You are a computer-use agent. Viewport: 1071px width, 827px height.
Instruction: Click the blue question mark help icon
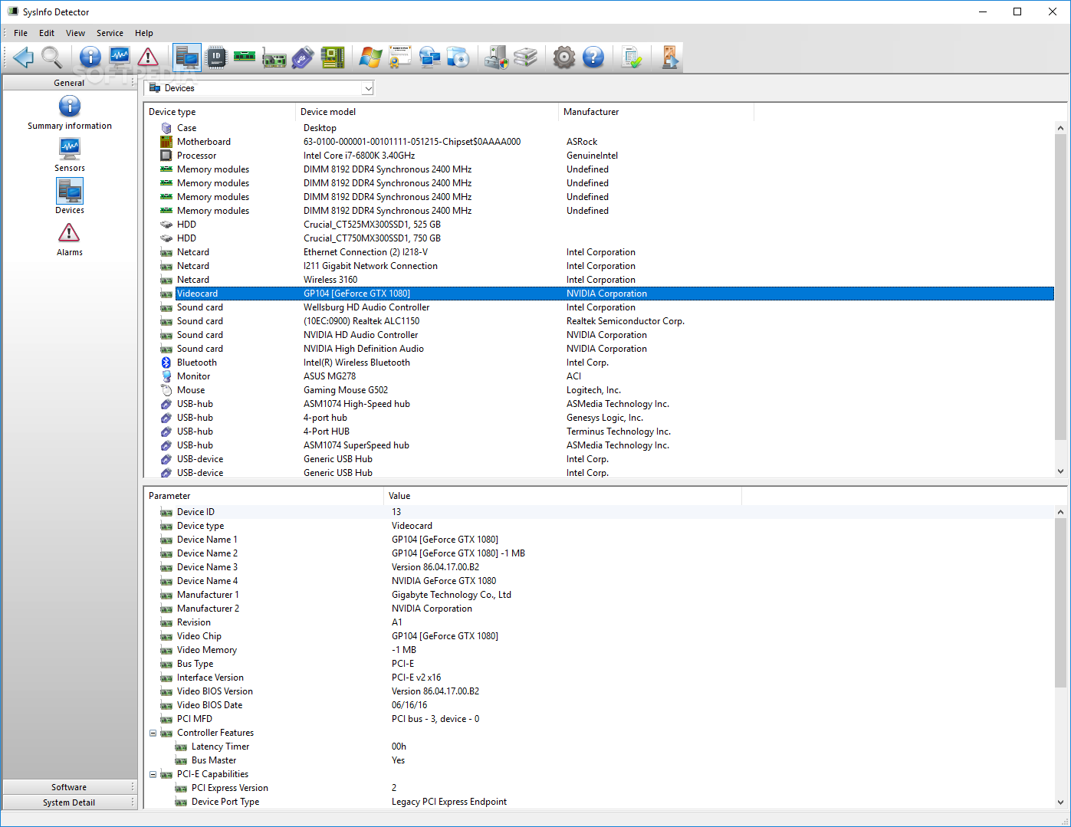point(593,57)
